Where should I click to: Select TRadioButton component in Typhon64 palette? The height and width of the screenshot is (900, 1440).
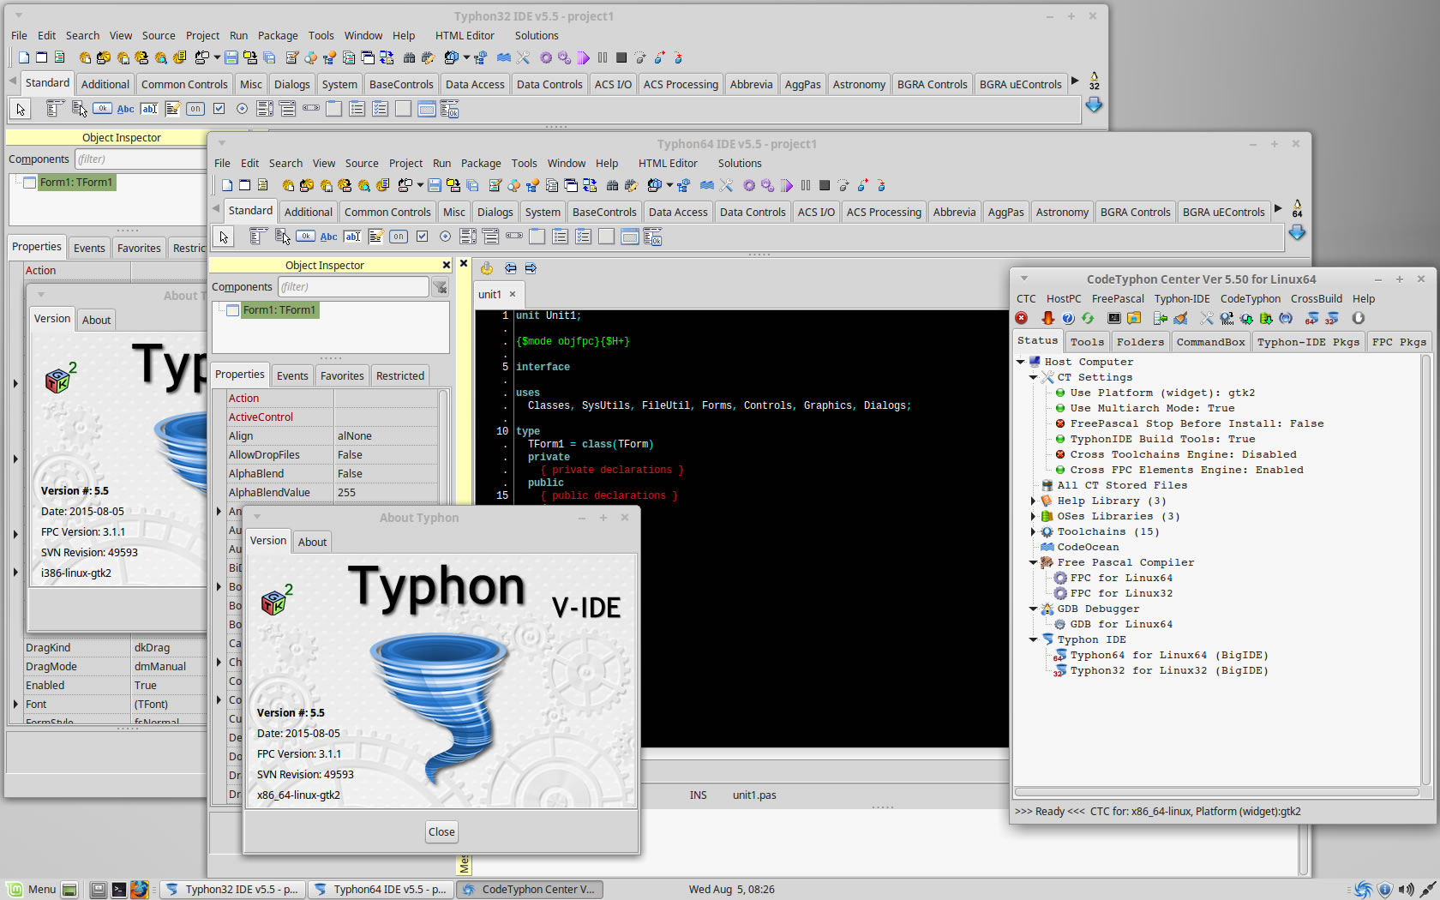[x=445, y=237]
